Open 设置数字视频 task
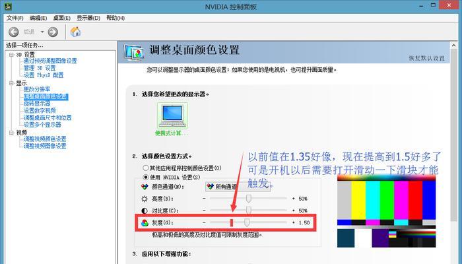Image resolution: width=462 pixels, height=264 pixels. pyautogui.click(x=40, y=110)
